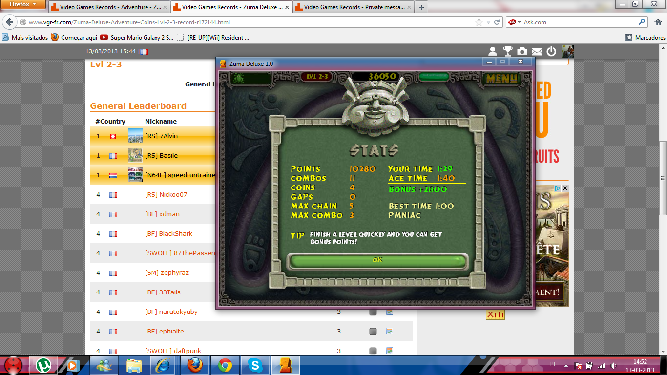Click the gray square in daftpunk's row
This screenshot has width=667, height=375.
tap(373, 351)
